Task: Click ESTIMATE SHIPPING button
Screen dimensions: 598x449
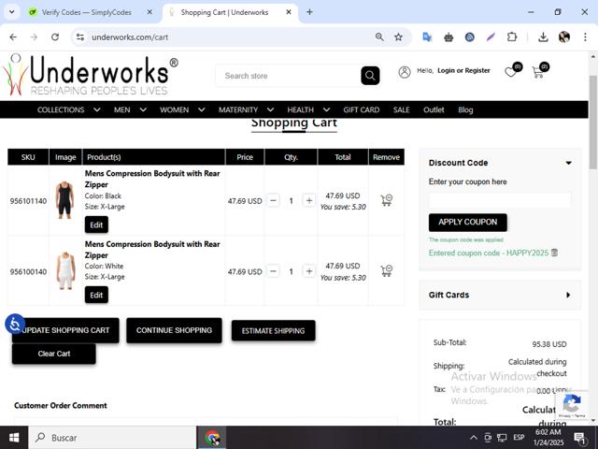Action: pyautogui.click(x=273, y=330)
